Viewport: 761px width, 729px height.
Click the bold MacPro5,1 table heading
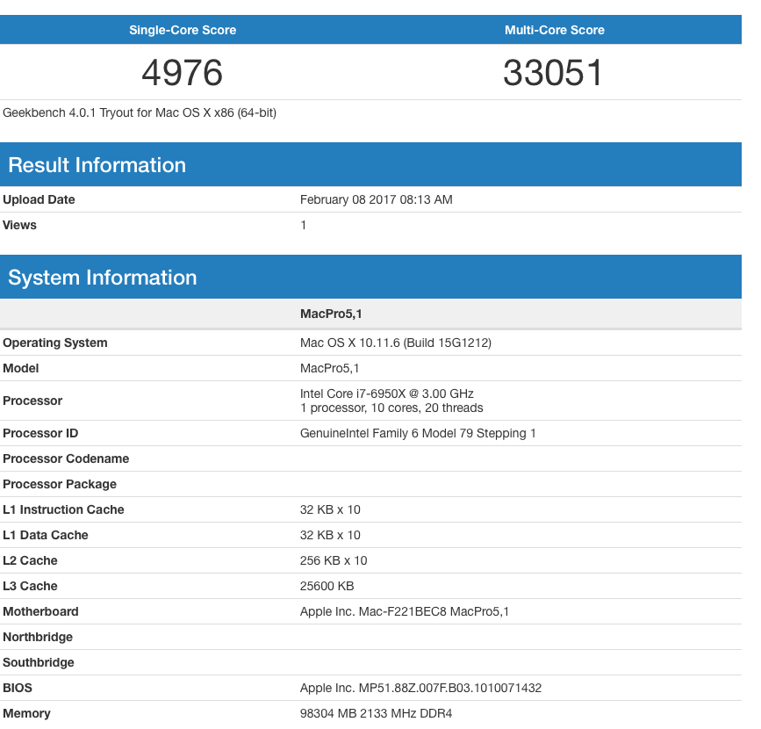tap(331, 314)
